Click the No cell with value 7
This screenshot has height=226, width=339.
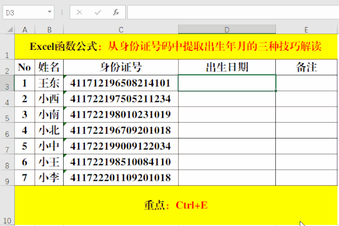point(24,178)
